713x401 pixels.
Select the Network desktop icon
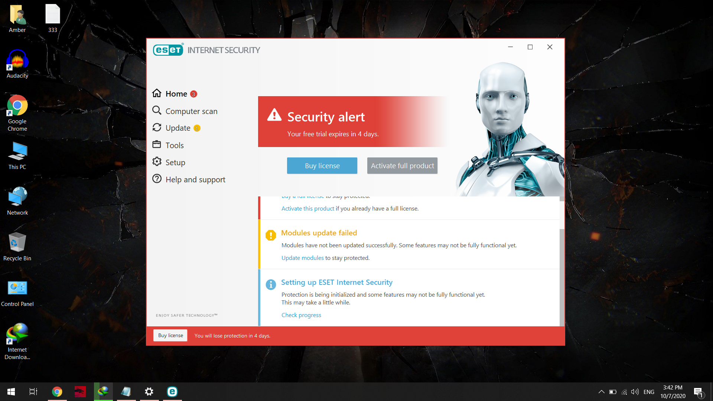(17, 201)
